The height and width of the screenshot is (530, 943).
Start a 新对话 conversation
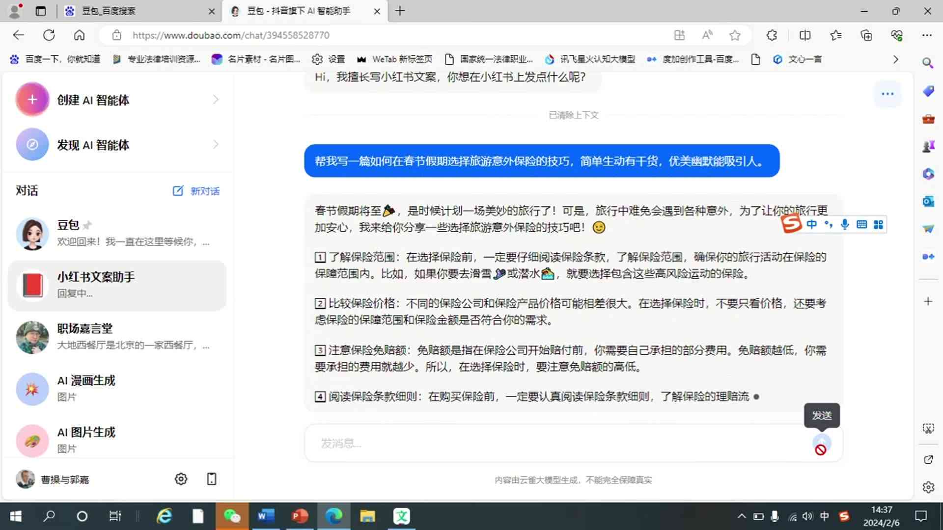click(196, 191)
